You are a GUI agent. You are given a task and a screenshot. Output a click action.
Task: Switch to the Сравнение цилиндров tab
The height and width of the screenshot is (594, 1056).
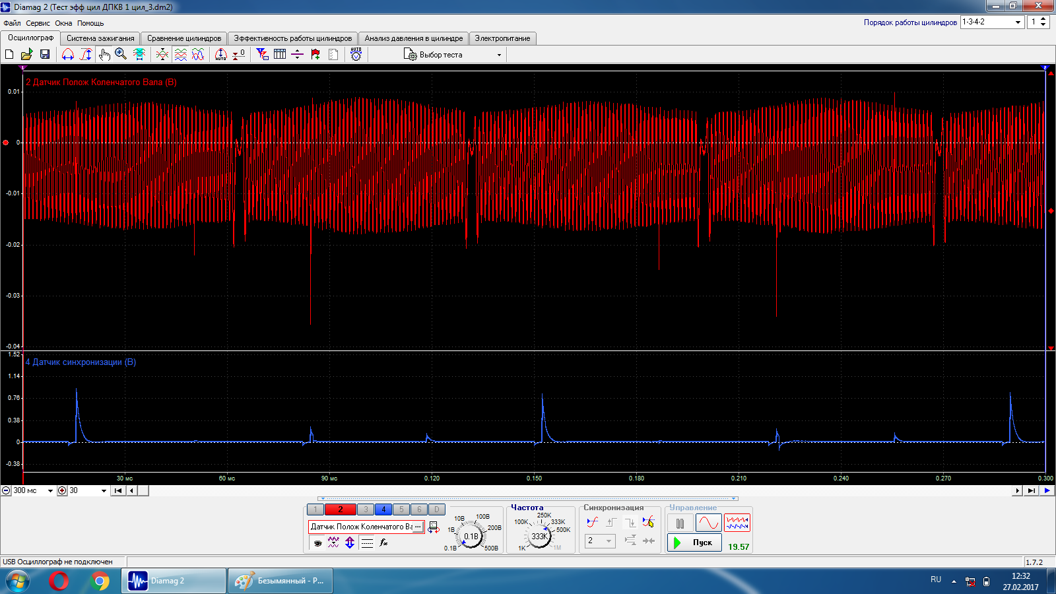coord(184,38)
